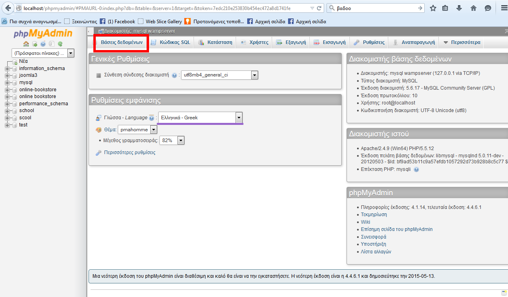This screenshot has height=297, width=508.
Task: Click the phpMyAdmin logo
Action: click(43, 34)
